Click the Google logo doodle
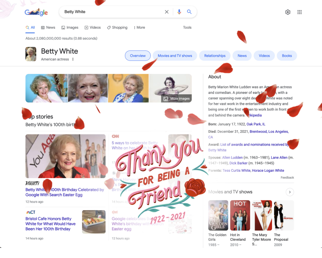This screenshot has width=322, height=258. [x=36, y=12]
